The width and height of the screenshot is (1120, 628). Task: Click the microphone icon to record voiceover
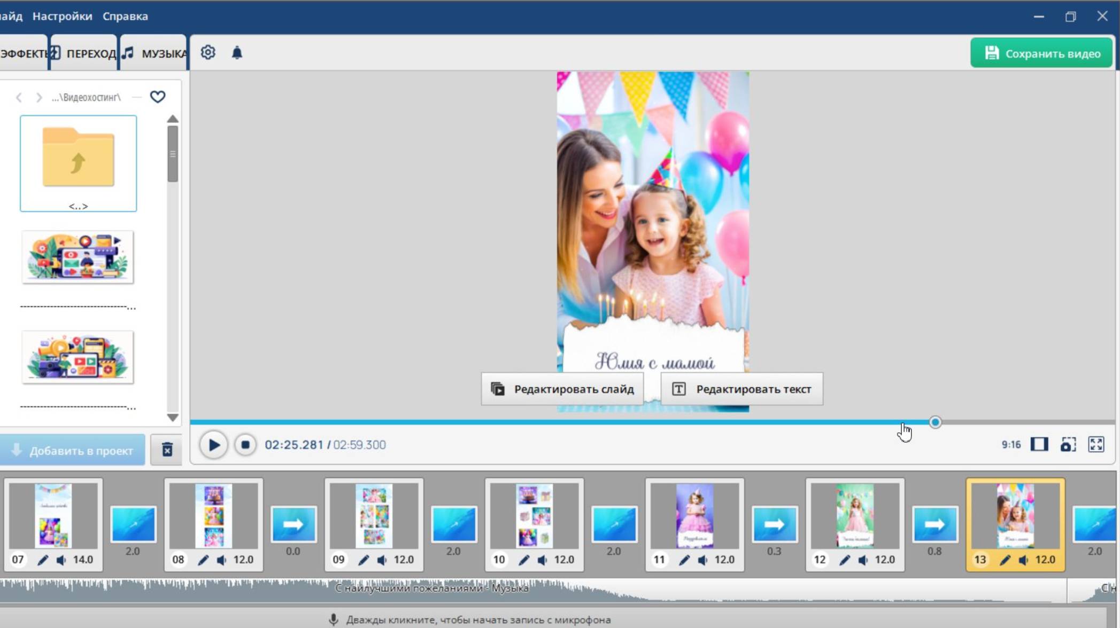[x=334, y=619]
